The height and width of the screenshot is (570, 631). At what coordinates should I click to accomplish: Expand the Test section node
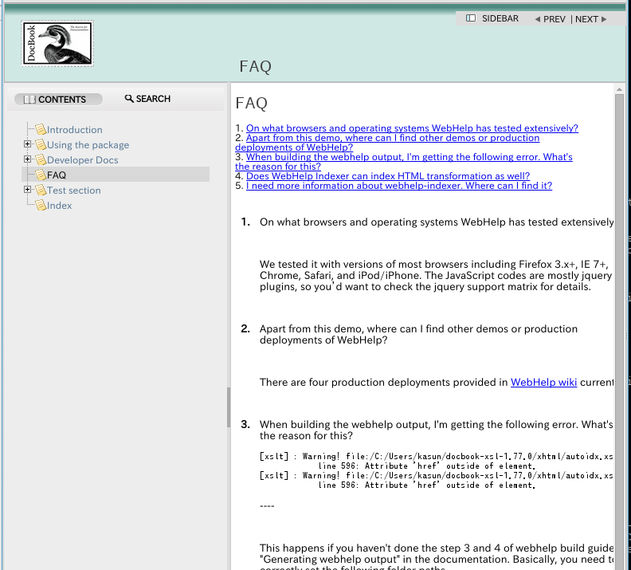[x=27, y=189]
